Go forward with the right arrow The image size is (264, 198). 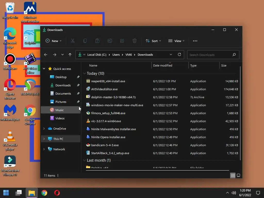(55, 55)
